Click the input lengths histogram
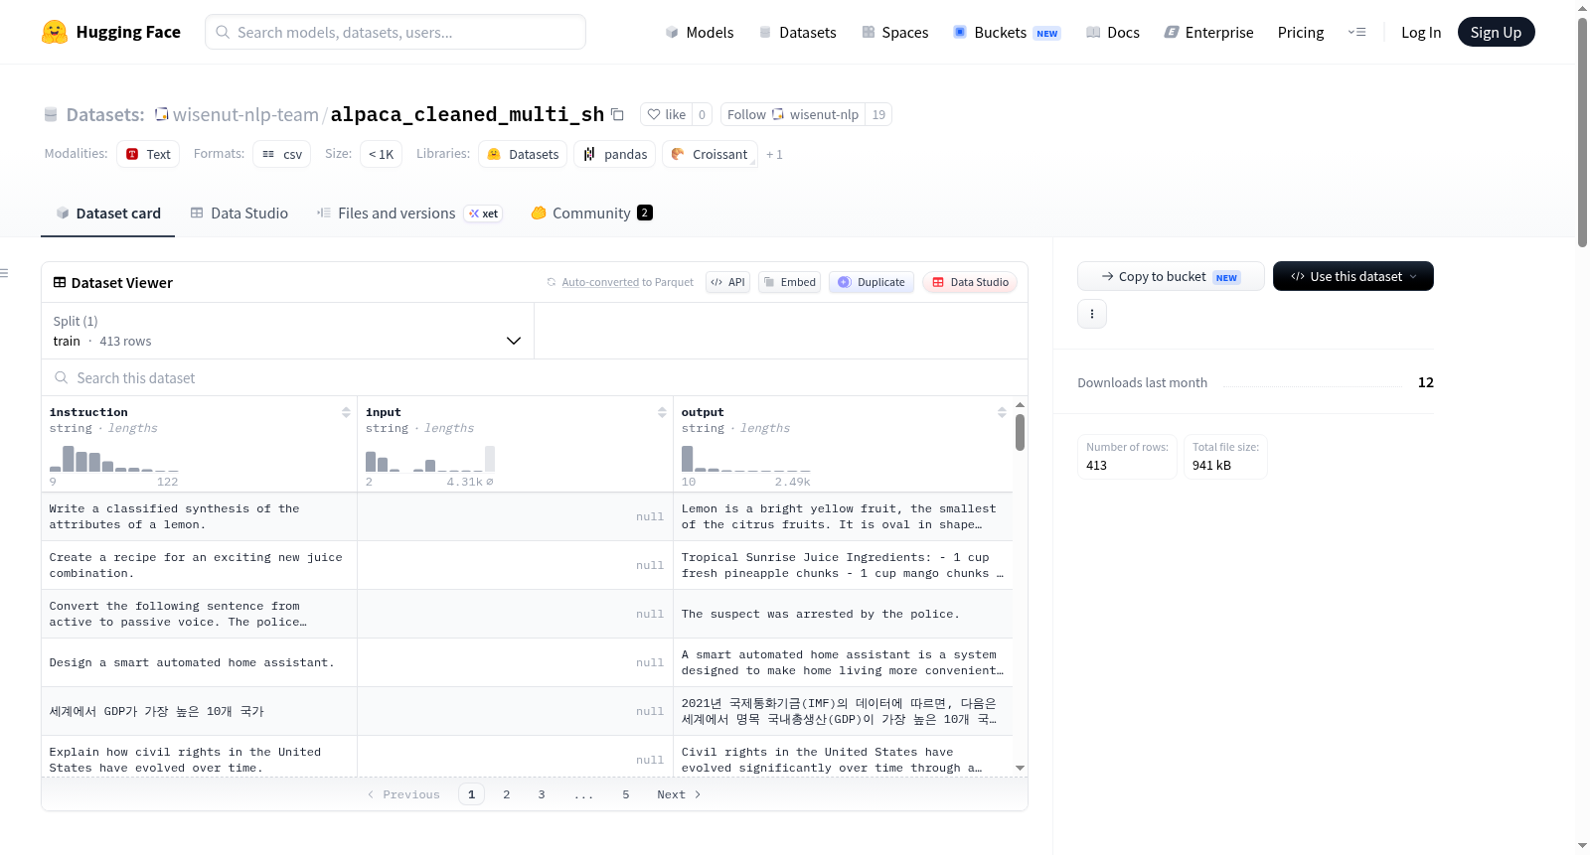 [430, 459]
